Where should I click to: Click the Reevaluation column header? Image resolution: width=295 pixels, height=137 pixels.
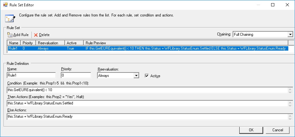(x=50, y=43)
